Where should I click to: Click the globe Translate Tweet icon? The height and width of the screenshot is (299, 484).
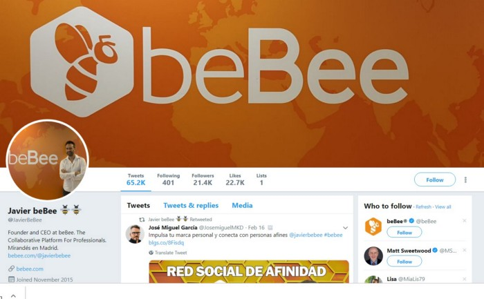tap(151, 253)
